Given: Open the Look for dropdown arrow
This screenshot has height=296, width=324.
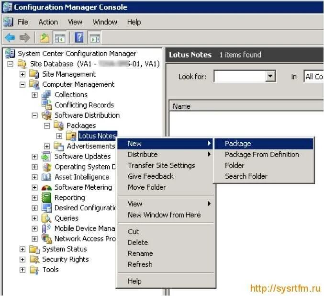Looking at the screenshot, I should coord(270,76).
